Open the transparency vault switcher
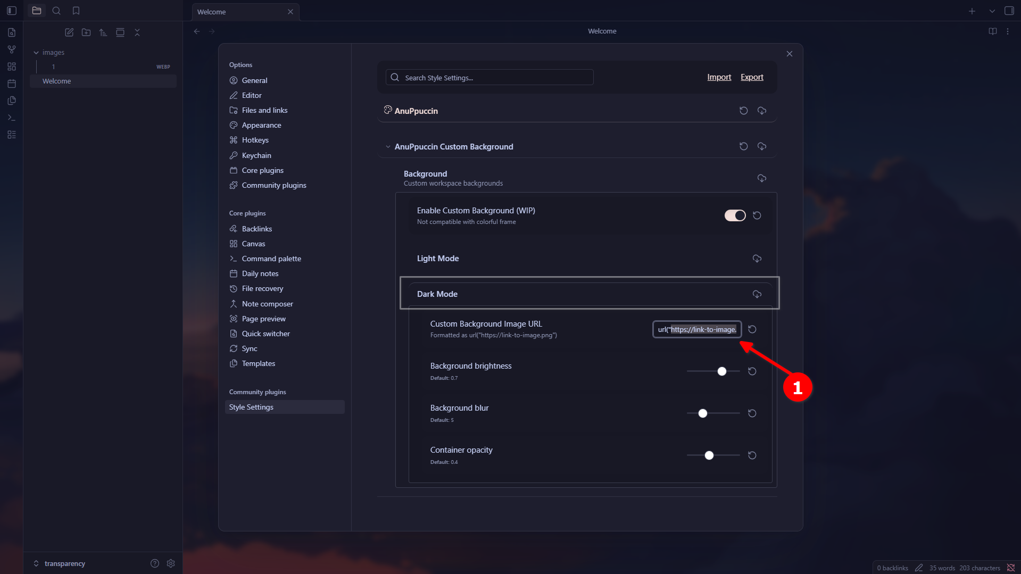Screen dimensions: 1021x574 (64, 563)
